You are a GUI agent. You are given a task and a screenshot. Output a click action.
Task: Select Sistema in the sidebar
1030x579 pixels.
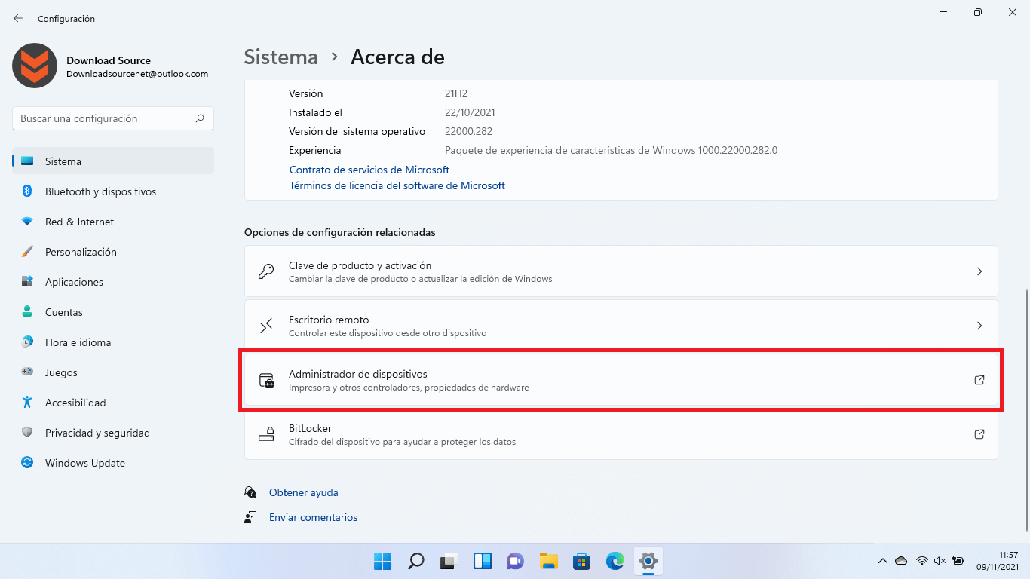tap(113, 161)
